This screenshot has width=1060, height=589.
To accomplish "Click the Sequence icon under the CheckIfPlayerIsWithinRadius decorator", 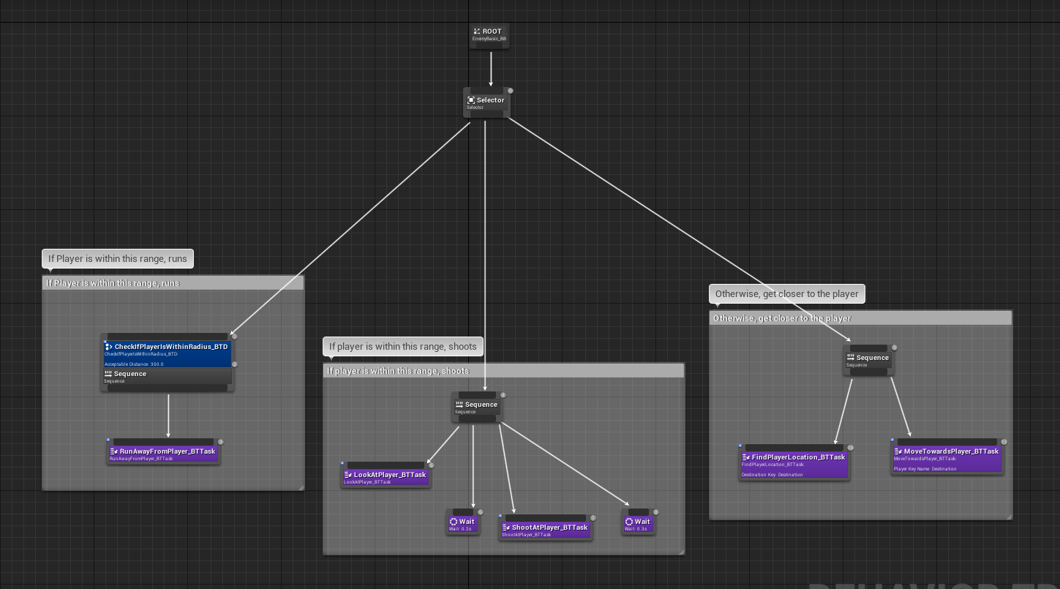I will click(108, 374).
